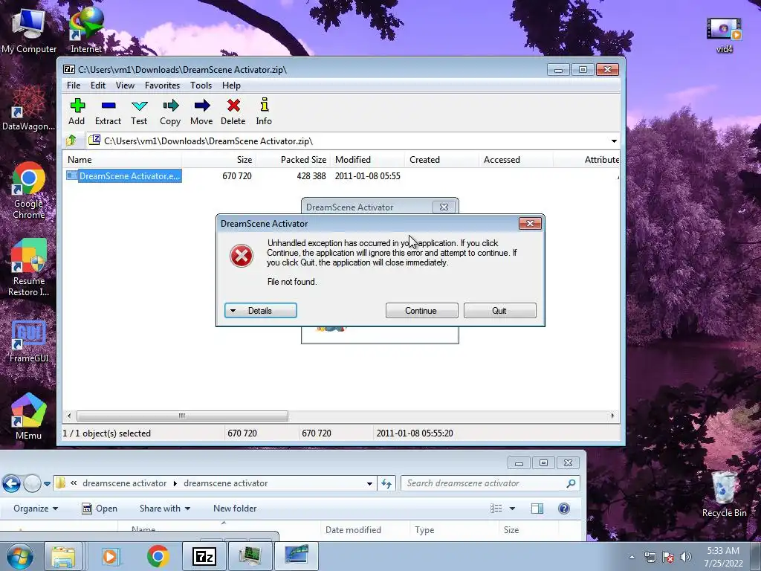
Task: Open the 7-Zip address path dropdown
Action: coord(614,141)
